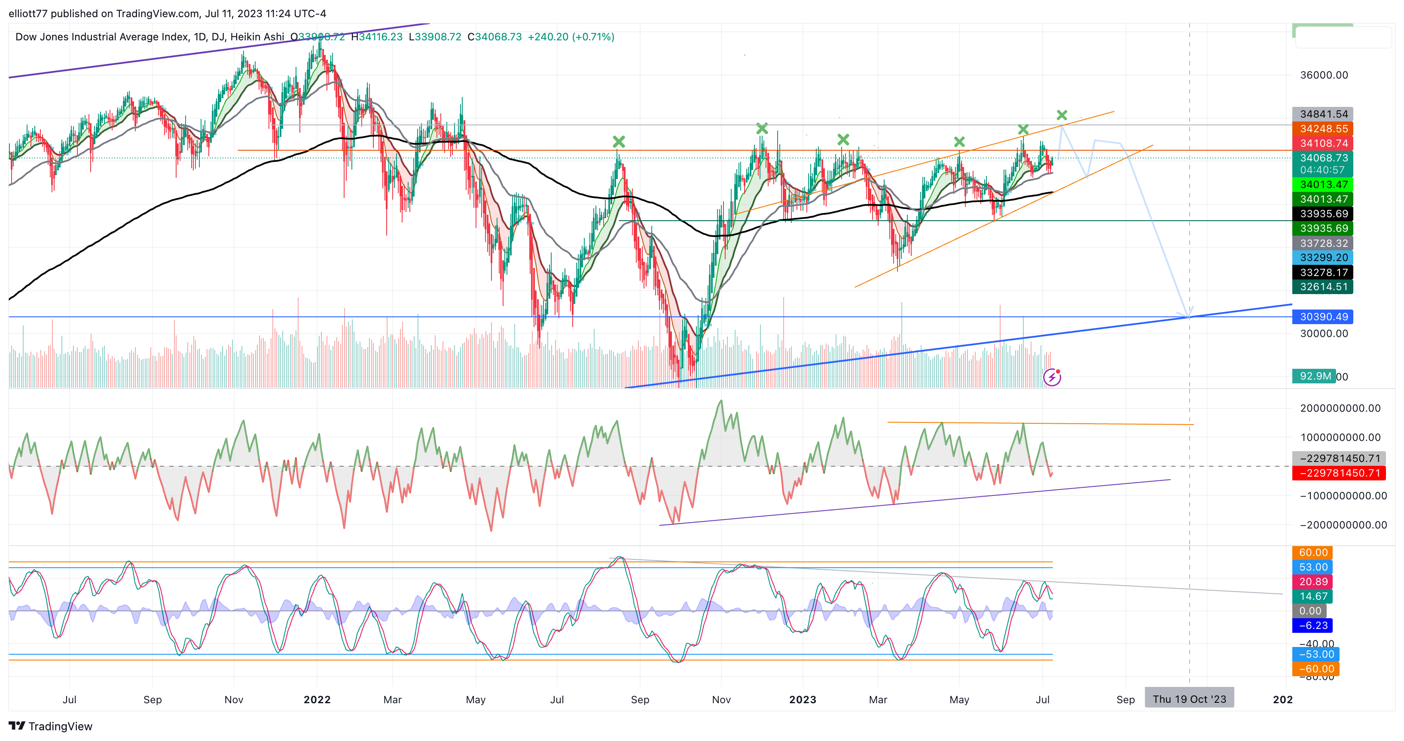Select the green X marker at the May 2023 peak

(959, 142)
